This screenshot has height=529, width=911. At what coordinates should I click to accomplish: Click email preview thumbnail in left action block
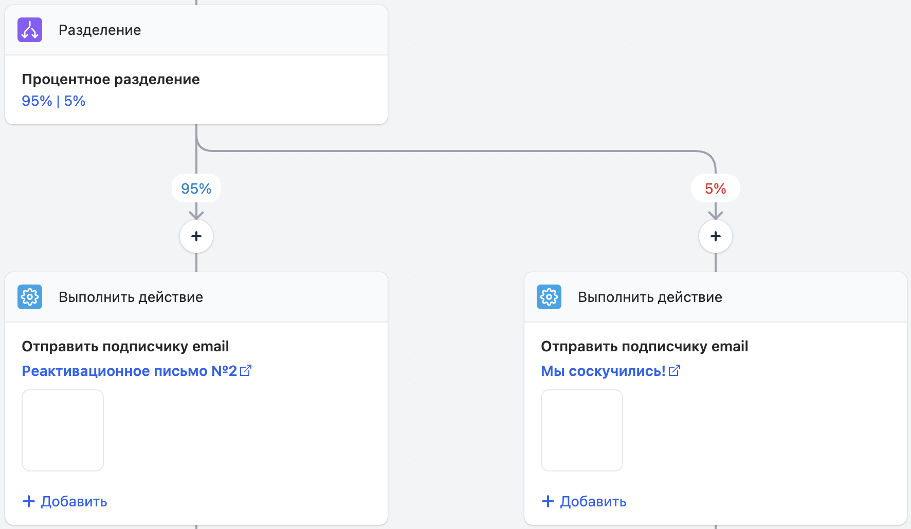point(63,430)
